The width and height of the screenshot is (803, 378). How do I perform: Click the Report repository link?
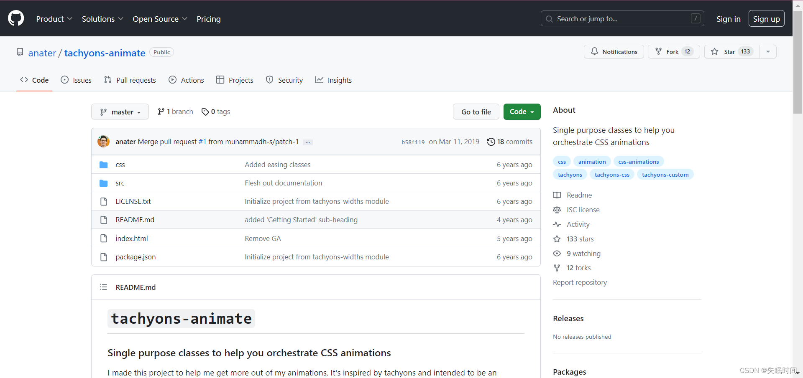580,282
